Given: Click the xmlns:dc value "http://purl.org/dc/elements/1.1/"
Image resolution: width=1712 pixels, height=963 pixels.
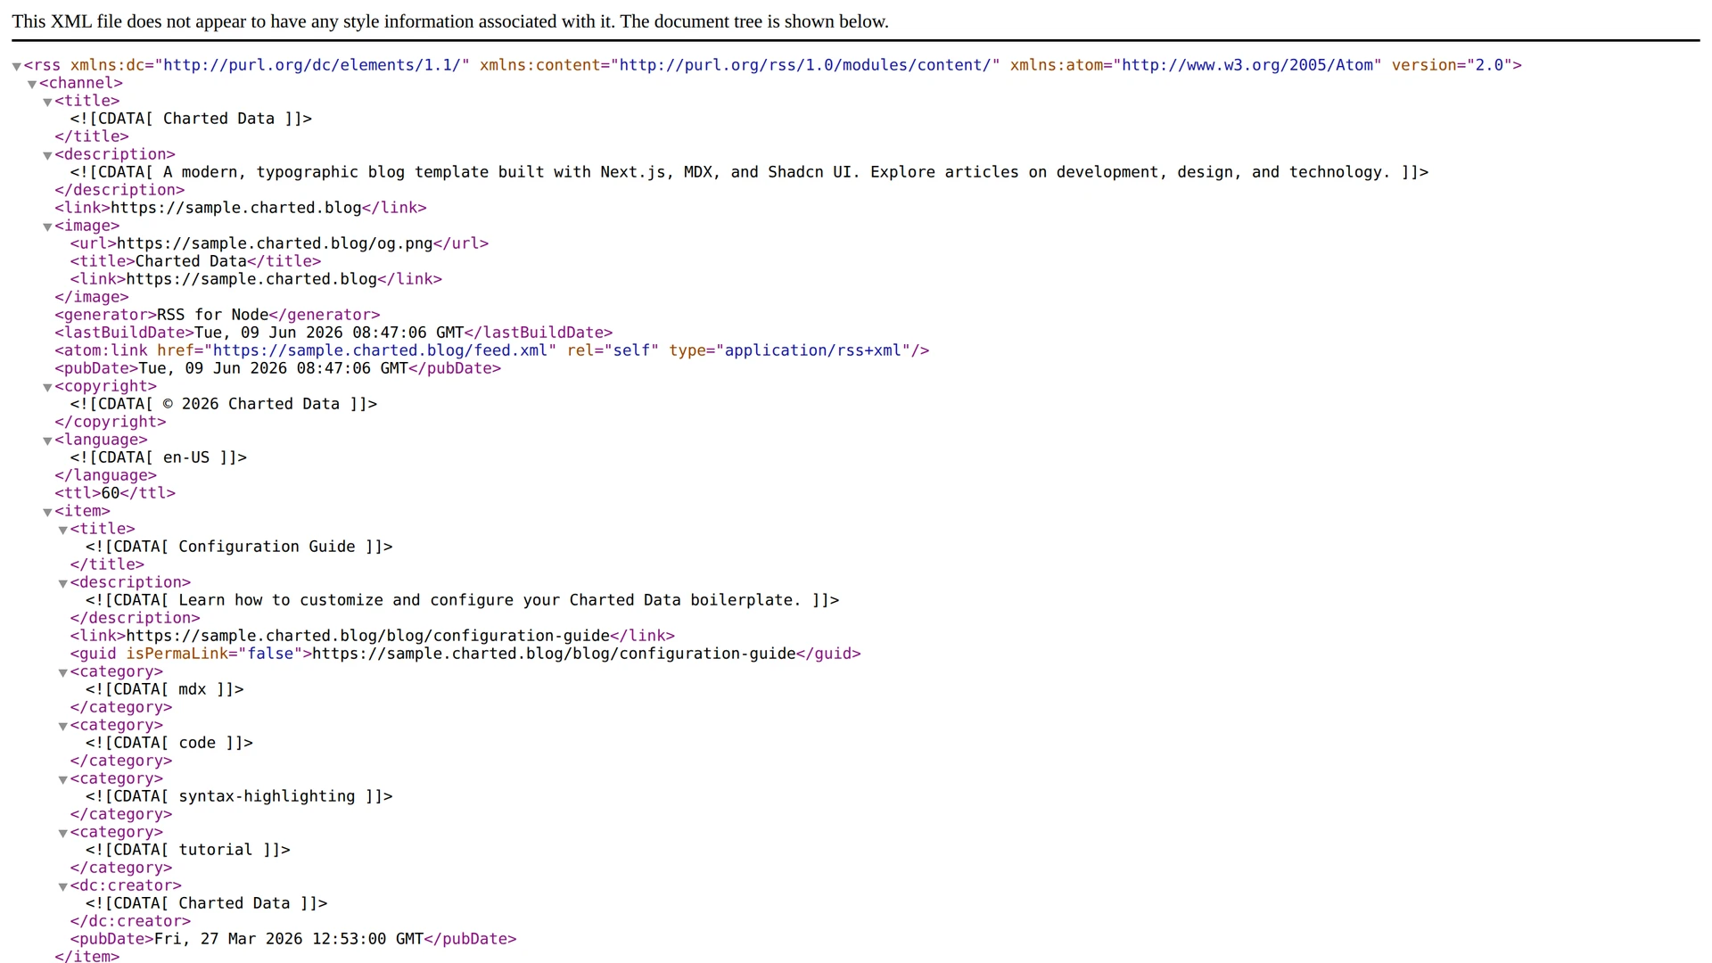Looking at the screenshot, I should (312, 65).
